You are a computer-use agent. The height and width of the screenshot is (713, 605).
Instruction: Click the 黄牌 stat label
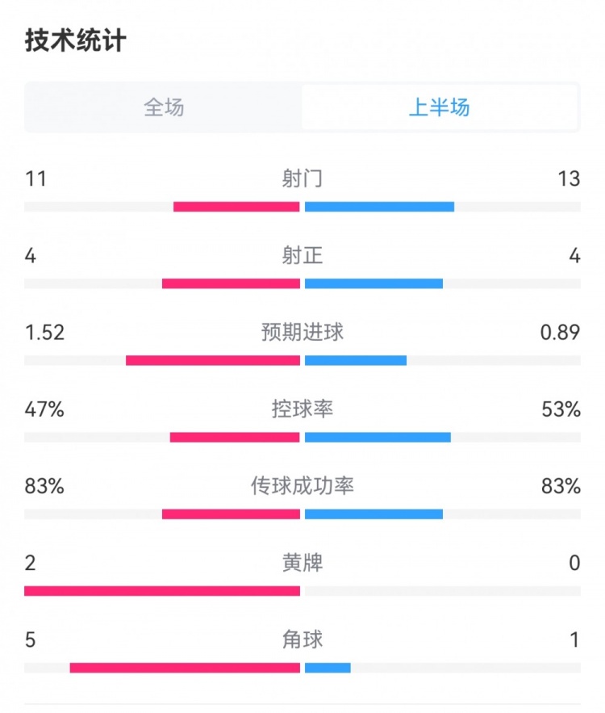coord(302,563)
